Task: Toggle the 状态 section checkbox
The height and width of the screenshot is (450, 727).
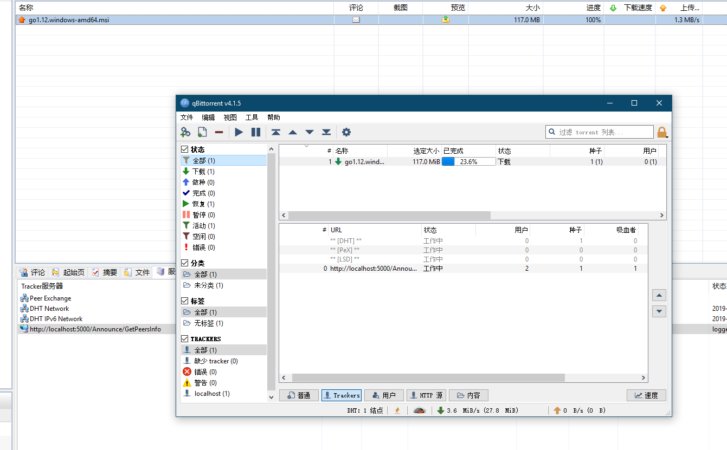Action: 185,149
